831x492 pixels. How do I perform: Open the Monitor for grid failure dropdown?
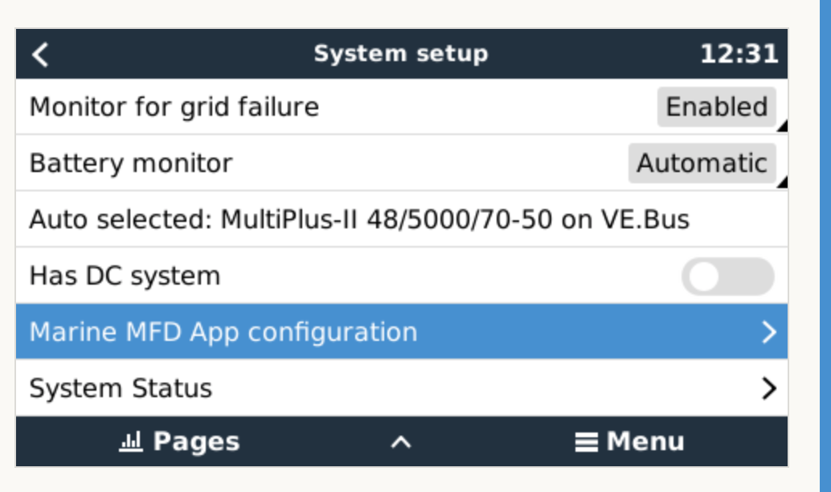point(718,106)
